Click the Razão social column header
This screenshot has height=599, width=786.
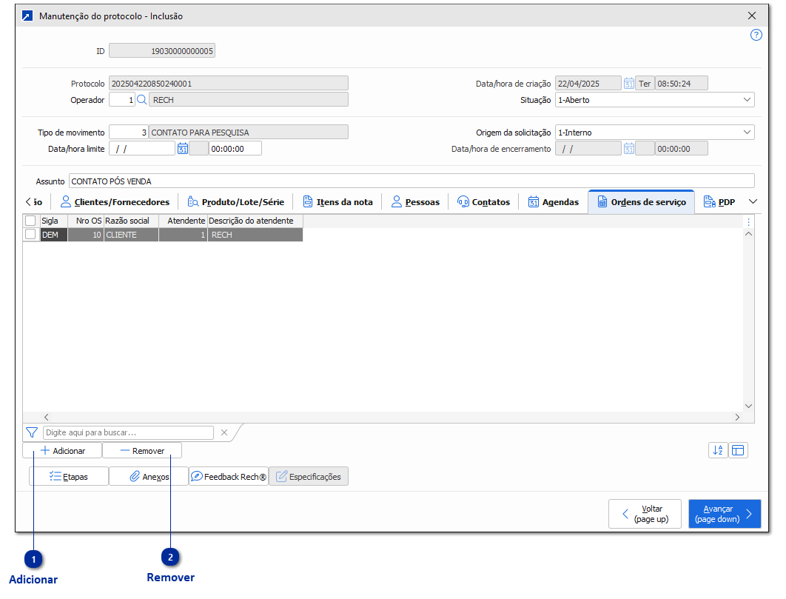131,221
